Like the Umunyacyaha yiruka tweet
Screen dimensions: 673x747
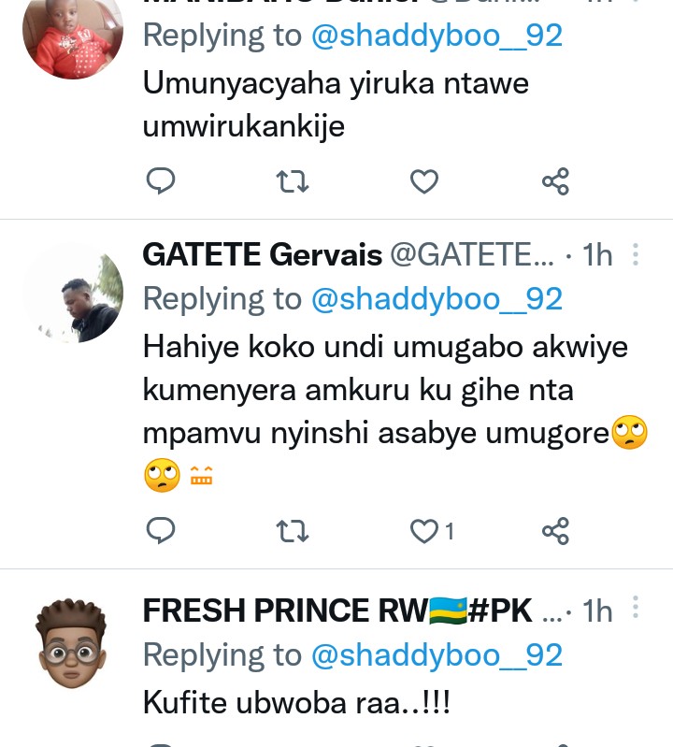[424, 180]
